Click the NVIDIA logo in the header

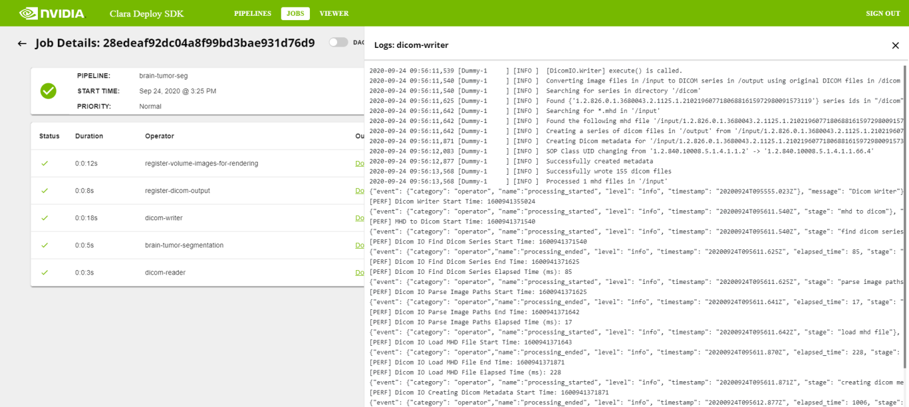coord(52,13)
